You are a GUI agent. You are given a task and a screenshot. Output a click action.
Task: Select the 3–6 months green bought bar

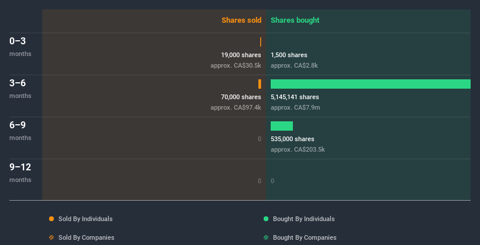click(x=371, y=84)
